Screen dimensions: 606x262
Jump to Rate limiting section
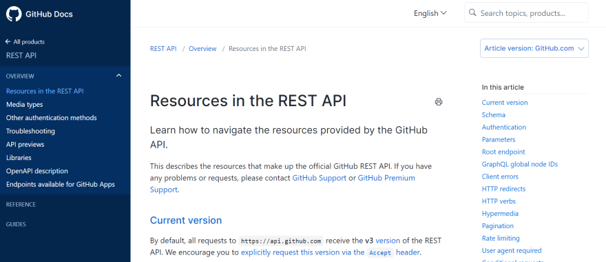click(501, 239)
